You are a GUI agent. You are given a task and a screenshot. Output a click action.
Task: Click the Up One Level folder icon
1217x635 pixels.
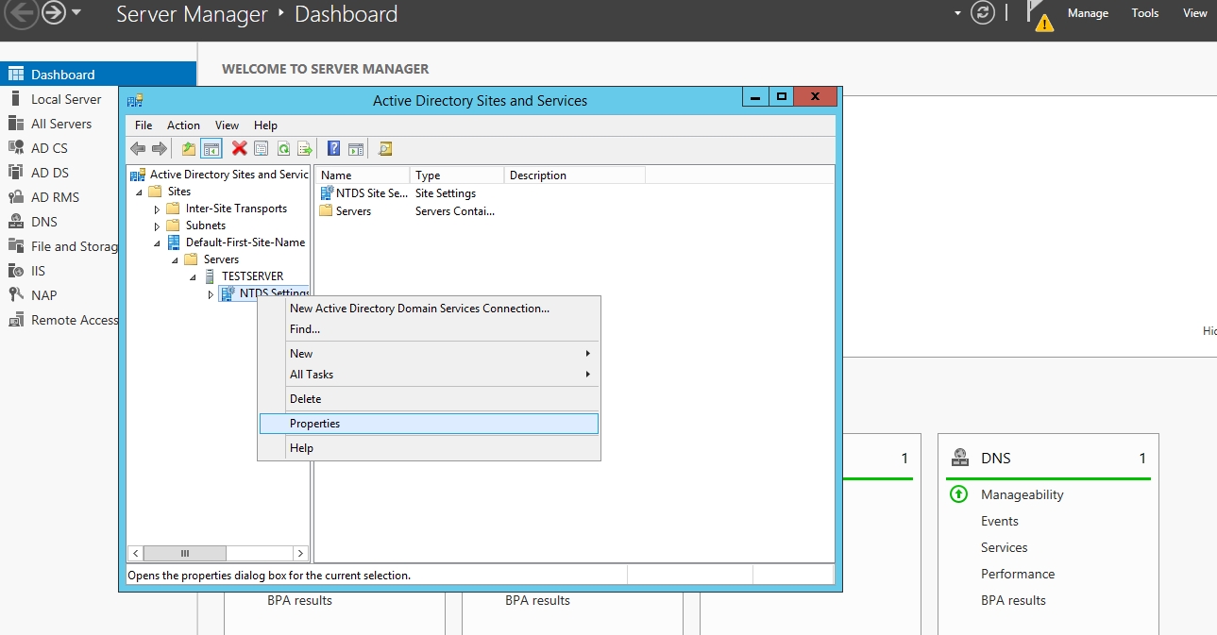(x=189, y=148)
